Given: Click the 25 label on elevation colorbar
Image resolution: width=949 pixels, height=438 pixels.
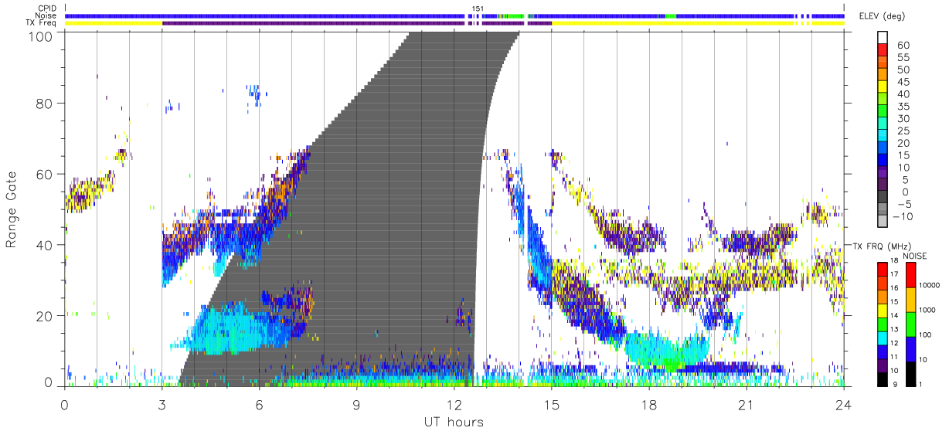Looking at the screenshot, I should point(902,131).
